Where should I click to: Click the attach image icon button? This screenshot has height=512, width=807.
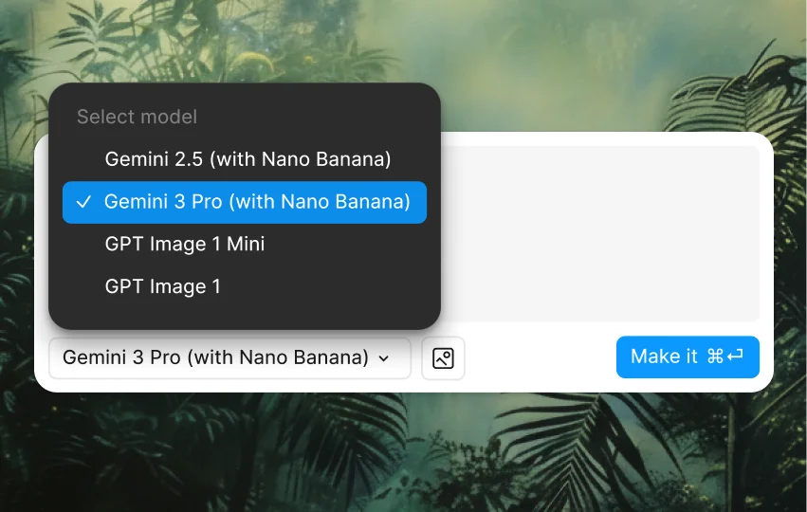(443, 358)
